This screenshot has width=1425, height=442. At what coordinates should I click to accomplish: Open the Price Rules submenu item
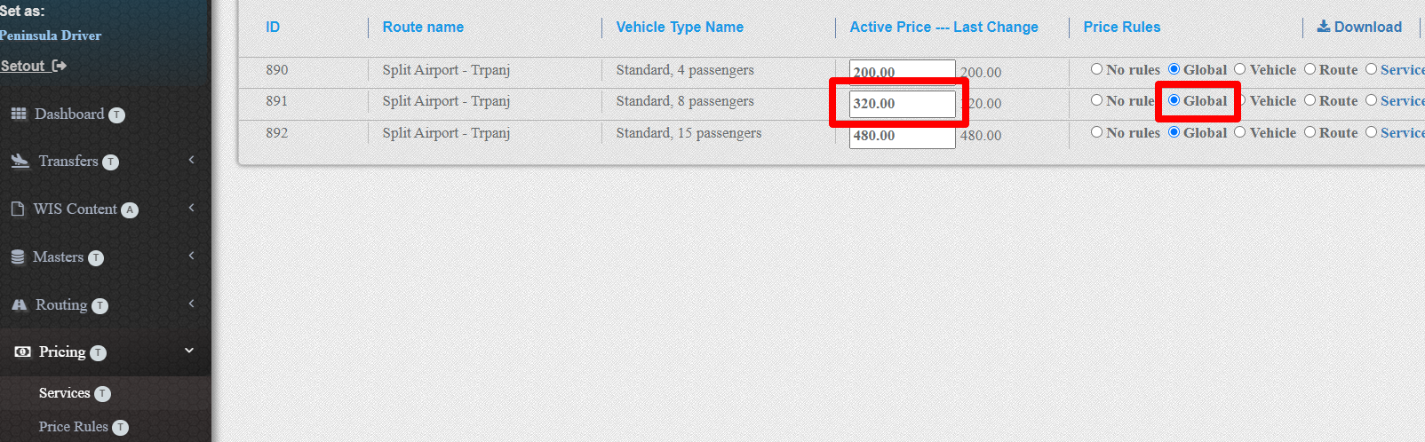[x=73, y=427]
